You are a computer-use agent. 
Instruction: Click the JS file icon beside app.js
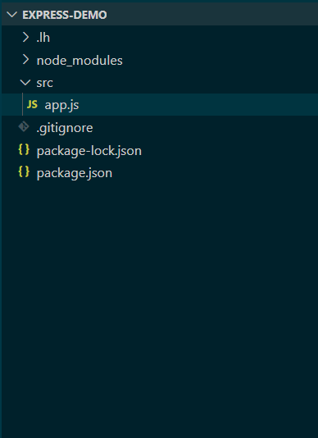[x=32, y=105]
